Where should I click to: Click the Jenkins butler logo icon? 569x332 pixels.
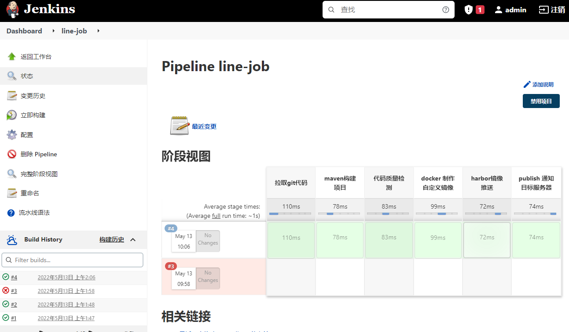[x=13, y=9]
